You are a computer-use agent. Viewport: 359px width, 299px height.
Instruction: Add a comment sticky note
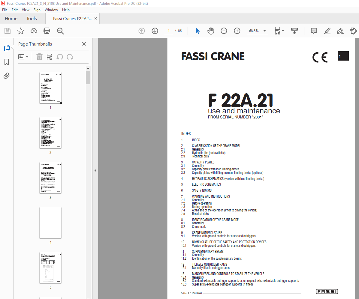[314, 31]
